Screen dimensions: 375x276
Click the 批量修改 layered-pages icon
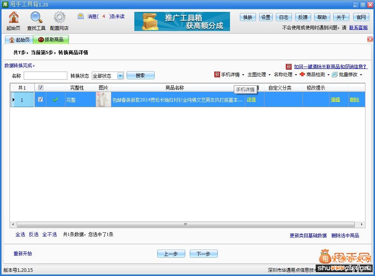tap(335, 75)
